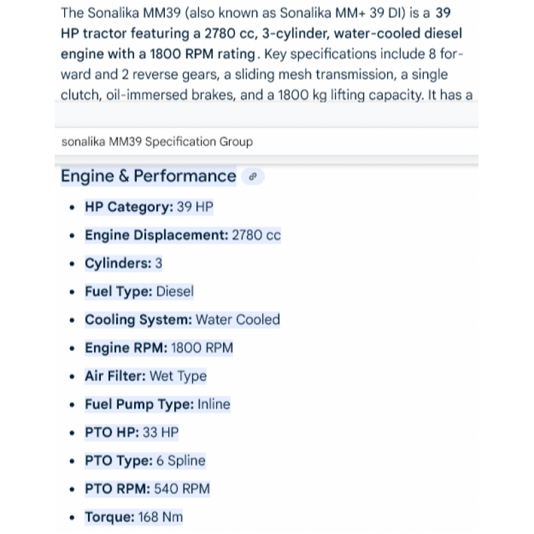Click the sonalika MM39 Specification Group search field
The height and width of the screenshot is (534, 534).
click(x=266, y=142)
